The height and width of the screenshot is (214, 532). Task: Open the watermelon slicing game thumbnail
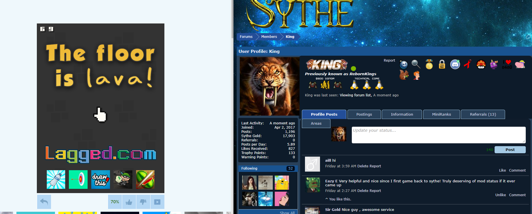tap(145, 180)
